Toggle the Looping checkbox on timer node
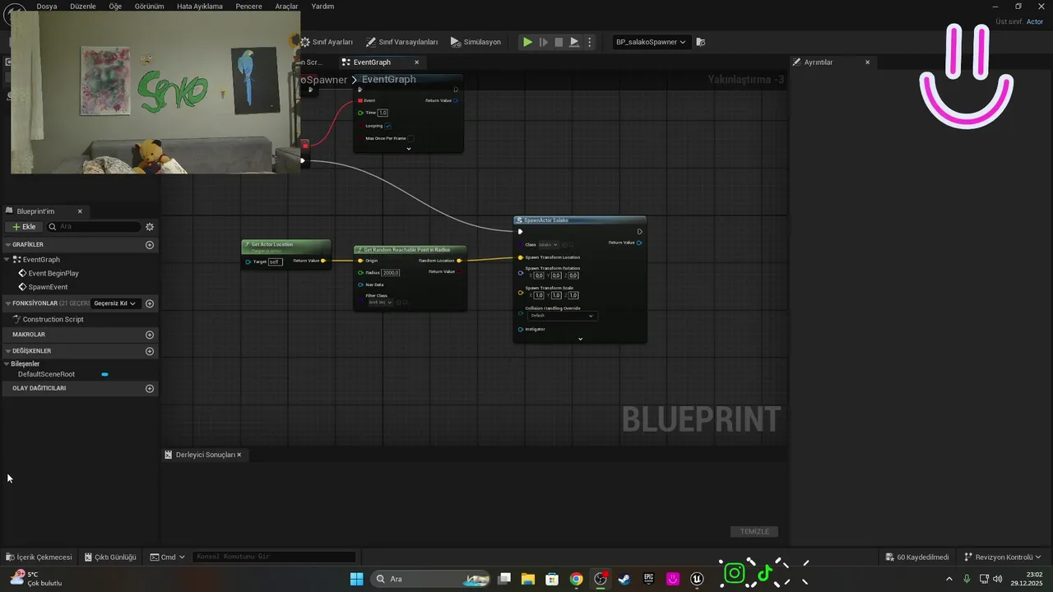Screen dimensions: 1053x592 387,126
